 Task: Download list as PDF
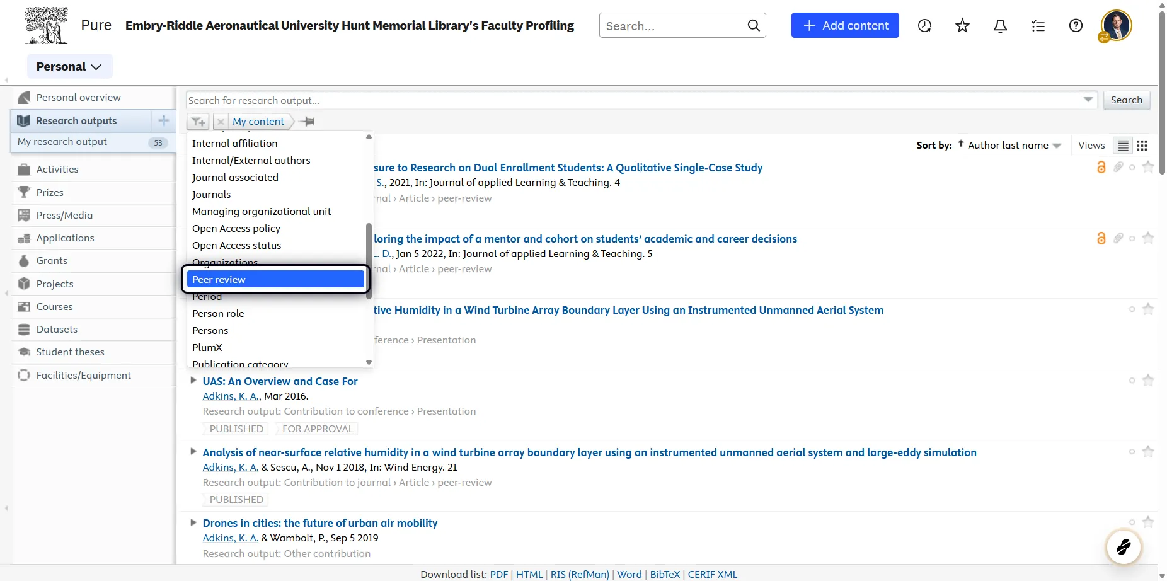(x=498, y=574)
